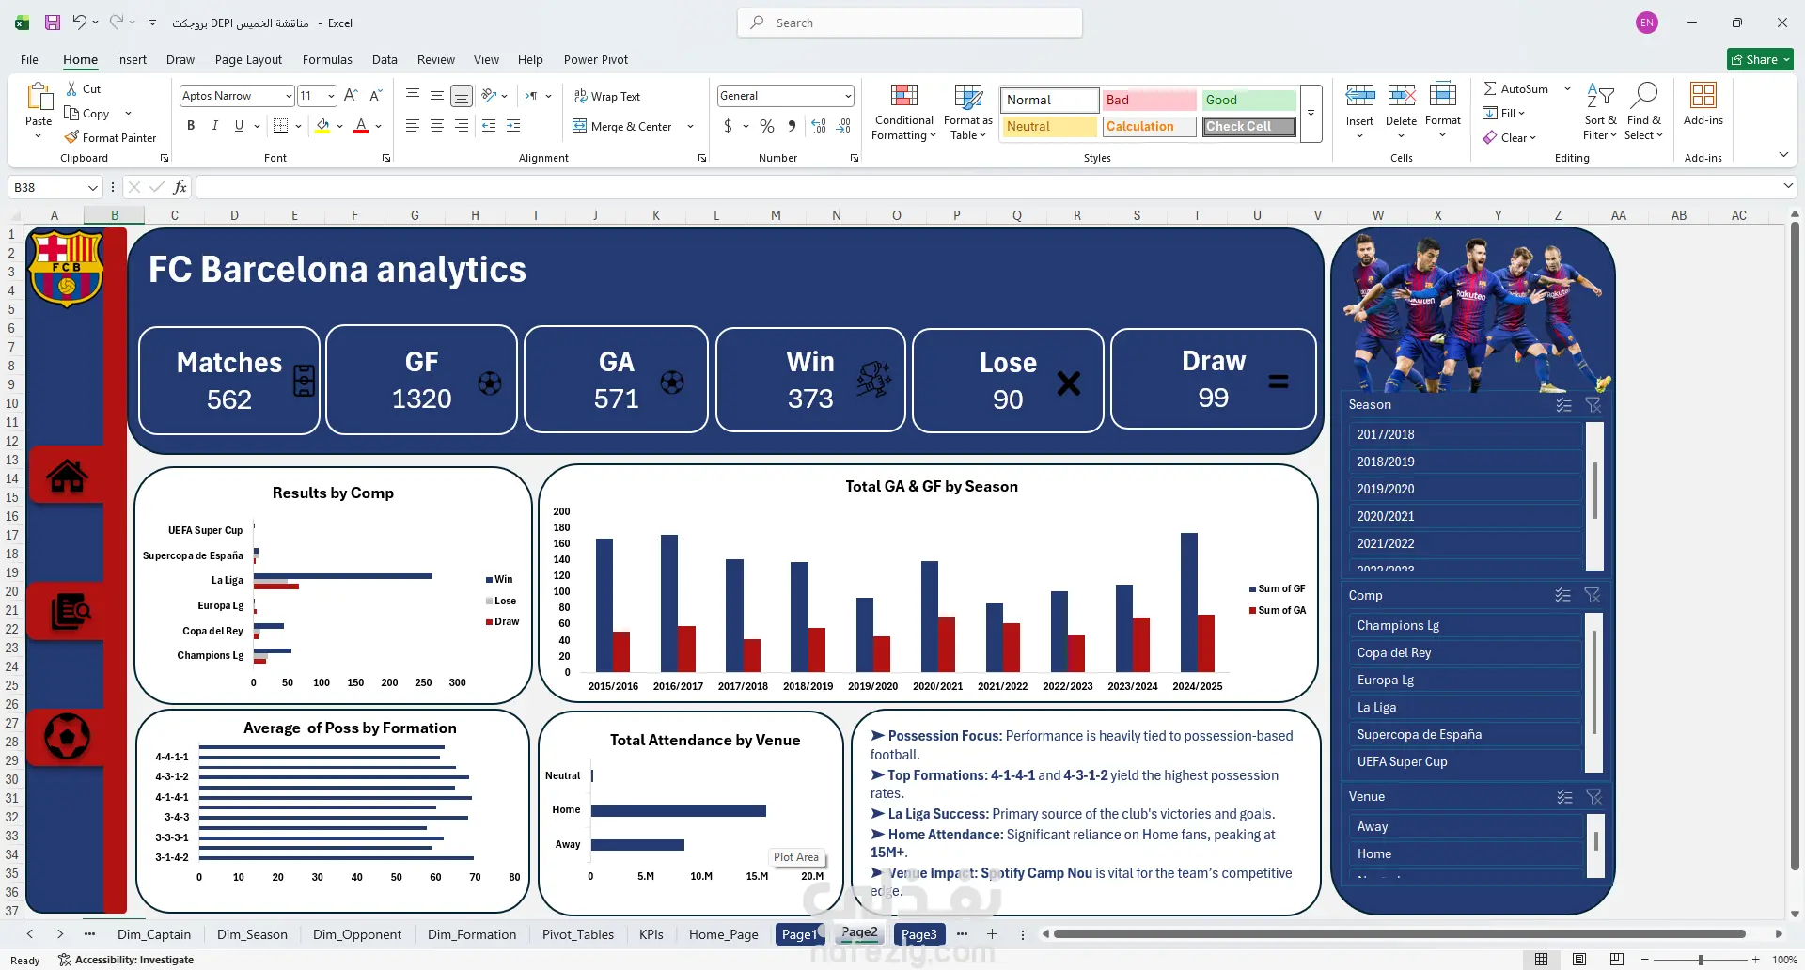Click the Cut scissors icon
1805x970 pixels.
coord(71,88)
